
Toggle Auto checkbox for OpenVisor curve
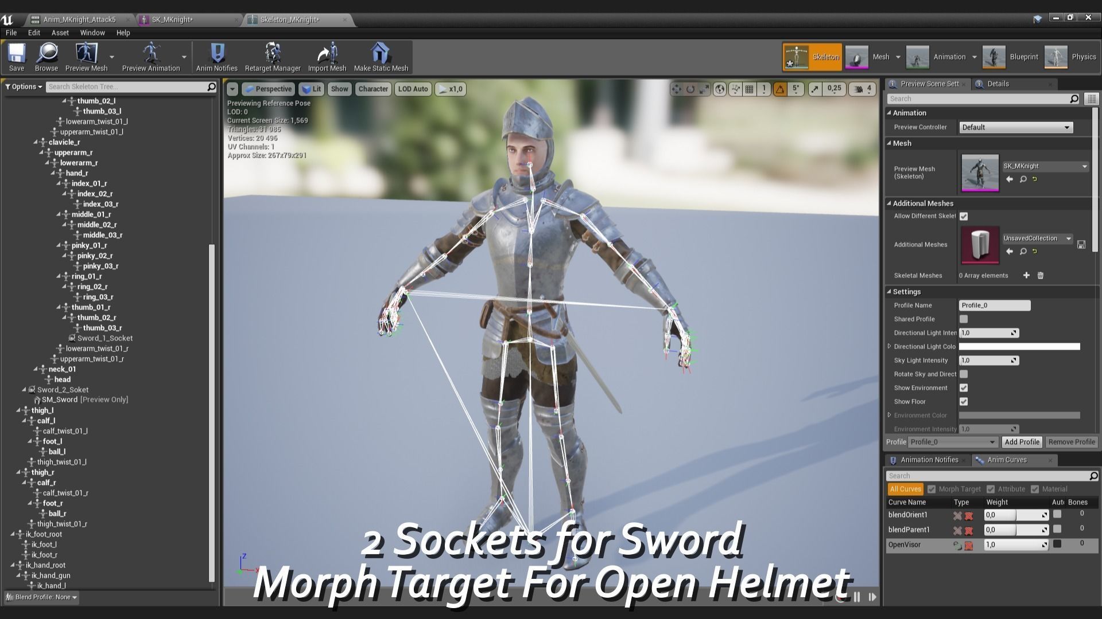[1057, 543]
